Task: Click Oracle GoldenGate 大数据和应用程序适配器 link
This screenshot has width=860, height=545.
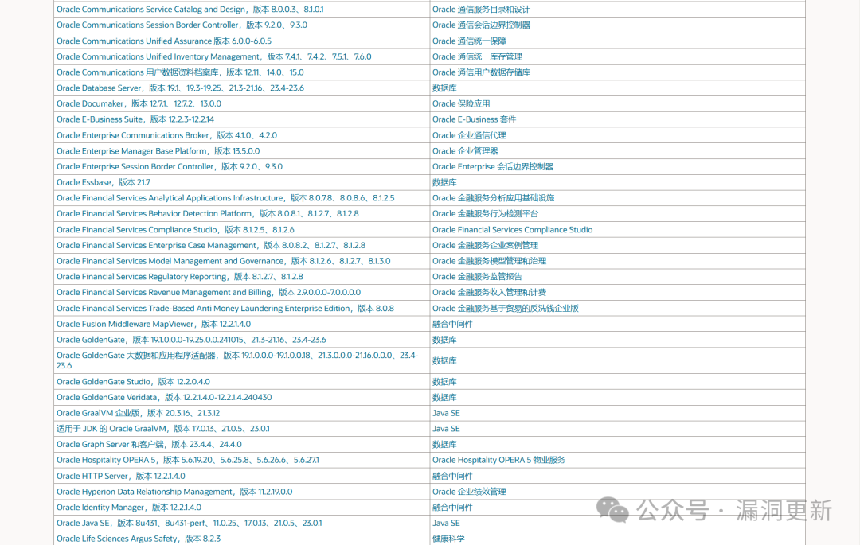Action: [x=237, y=360]
